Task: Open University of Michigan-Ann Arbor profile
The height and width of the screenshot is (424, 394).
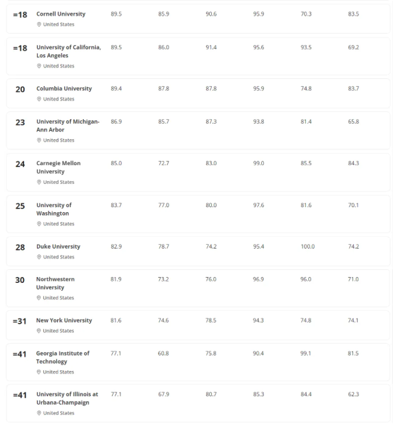Action: coord(67,126)
